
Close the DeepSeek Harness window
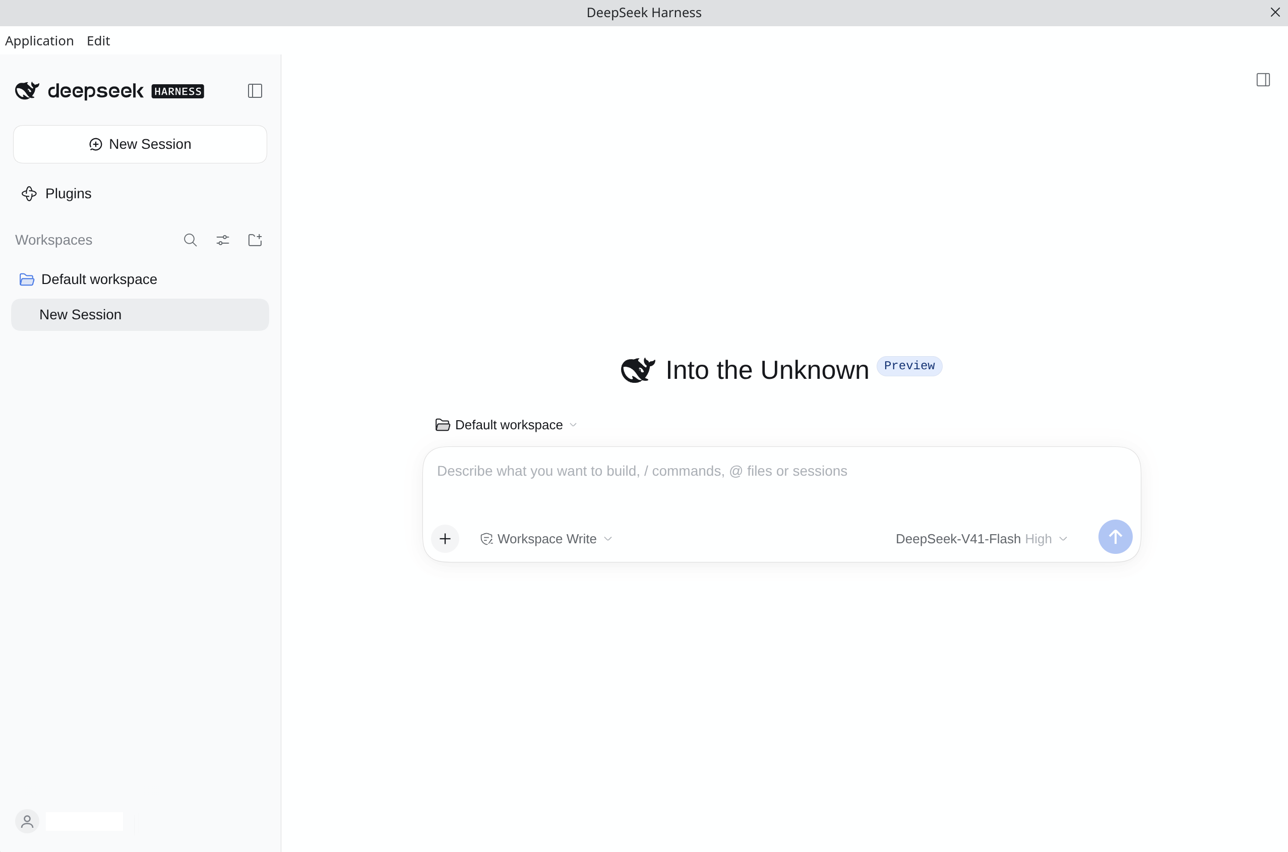click(1275, 12)
